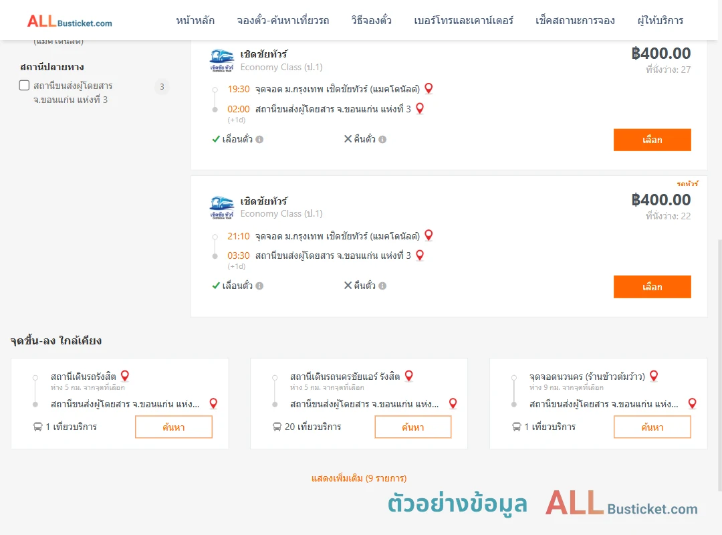Show info for คืนตั๋ว on 19:30 trip
The image size is (722, 535).
pyautogui.click(x=382, y=139)
